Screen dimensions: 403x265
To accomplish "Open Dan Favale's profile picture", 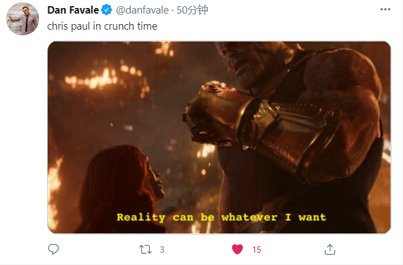I will coord(23,19).
